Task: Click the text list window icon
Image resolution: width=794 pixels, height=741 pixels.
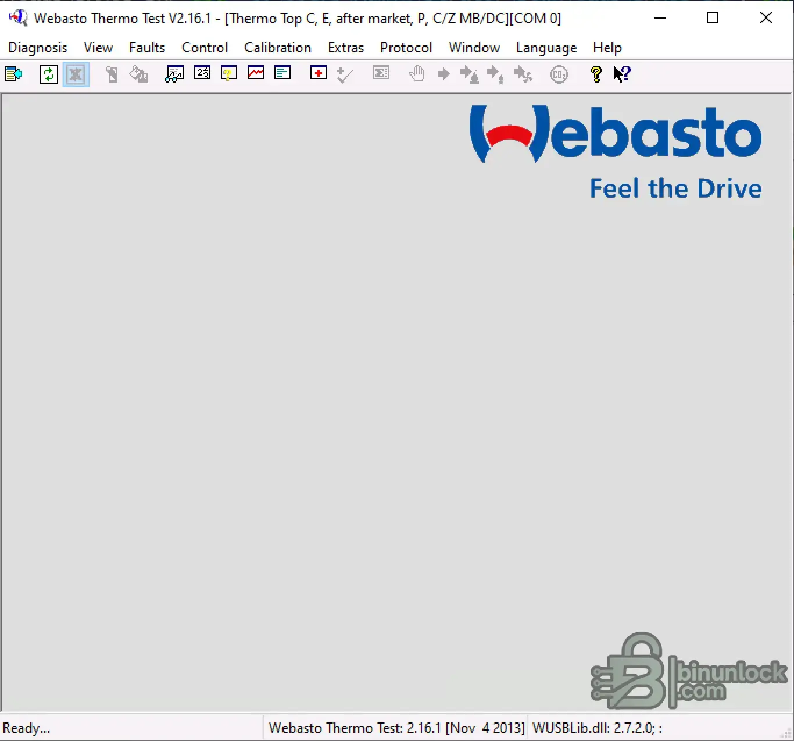Action: (282, 73)
